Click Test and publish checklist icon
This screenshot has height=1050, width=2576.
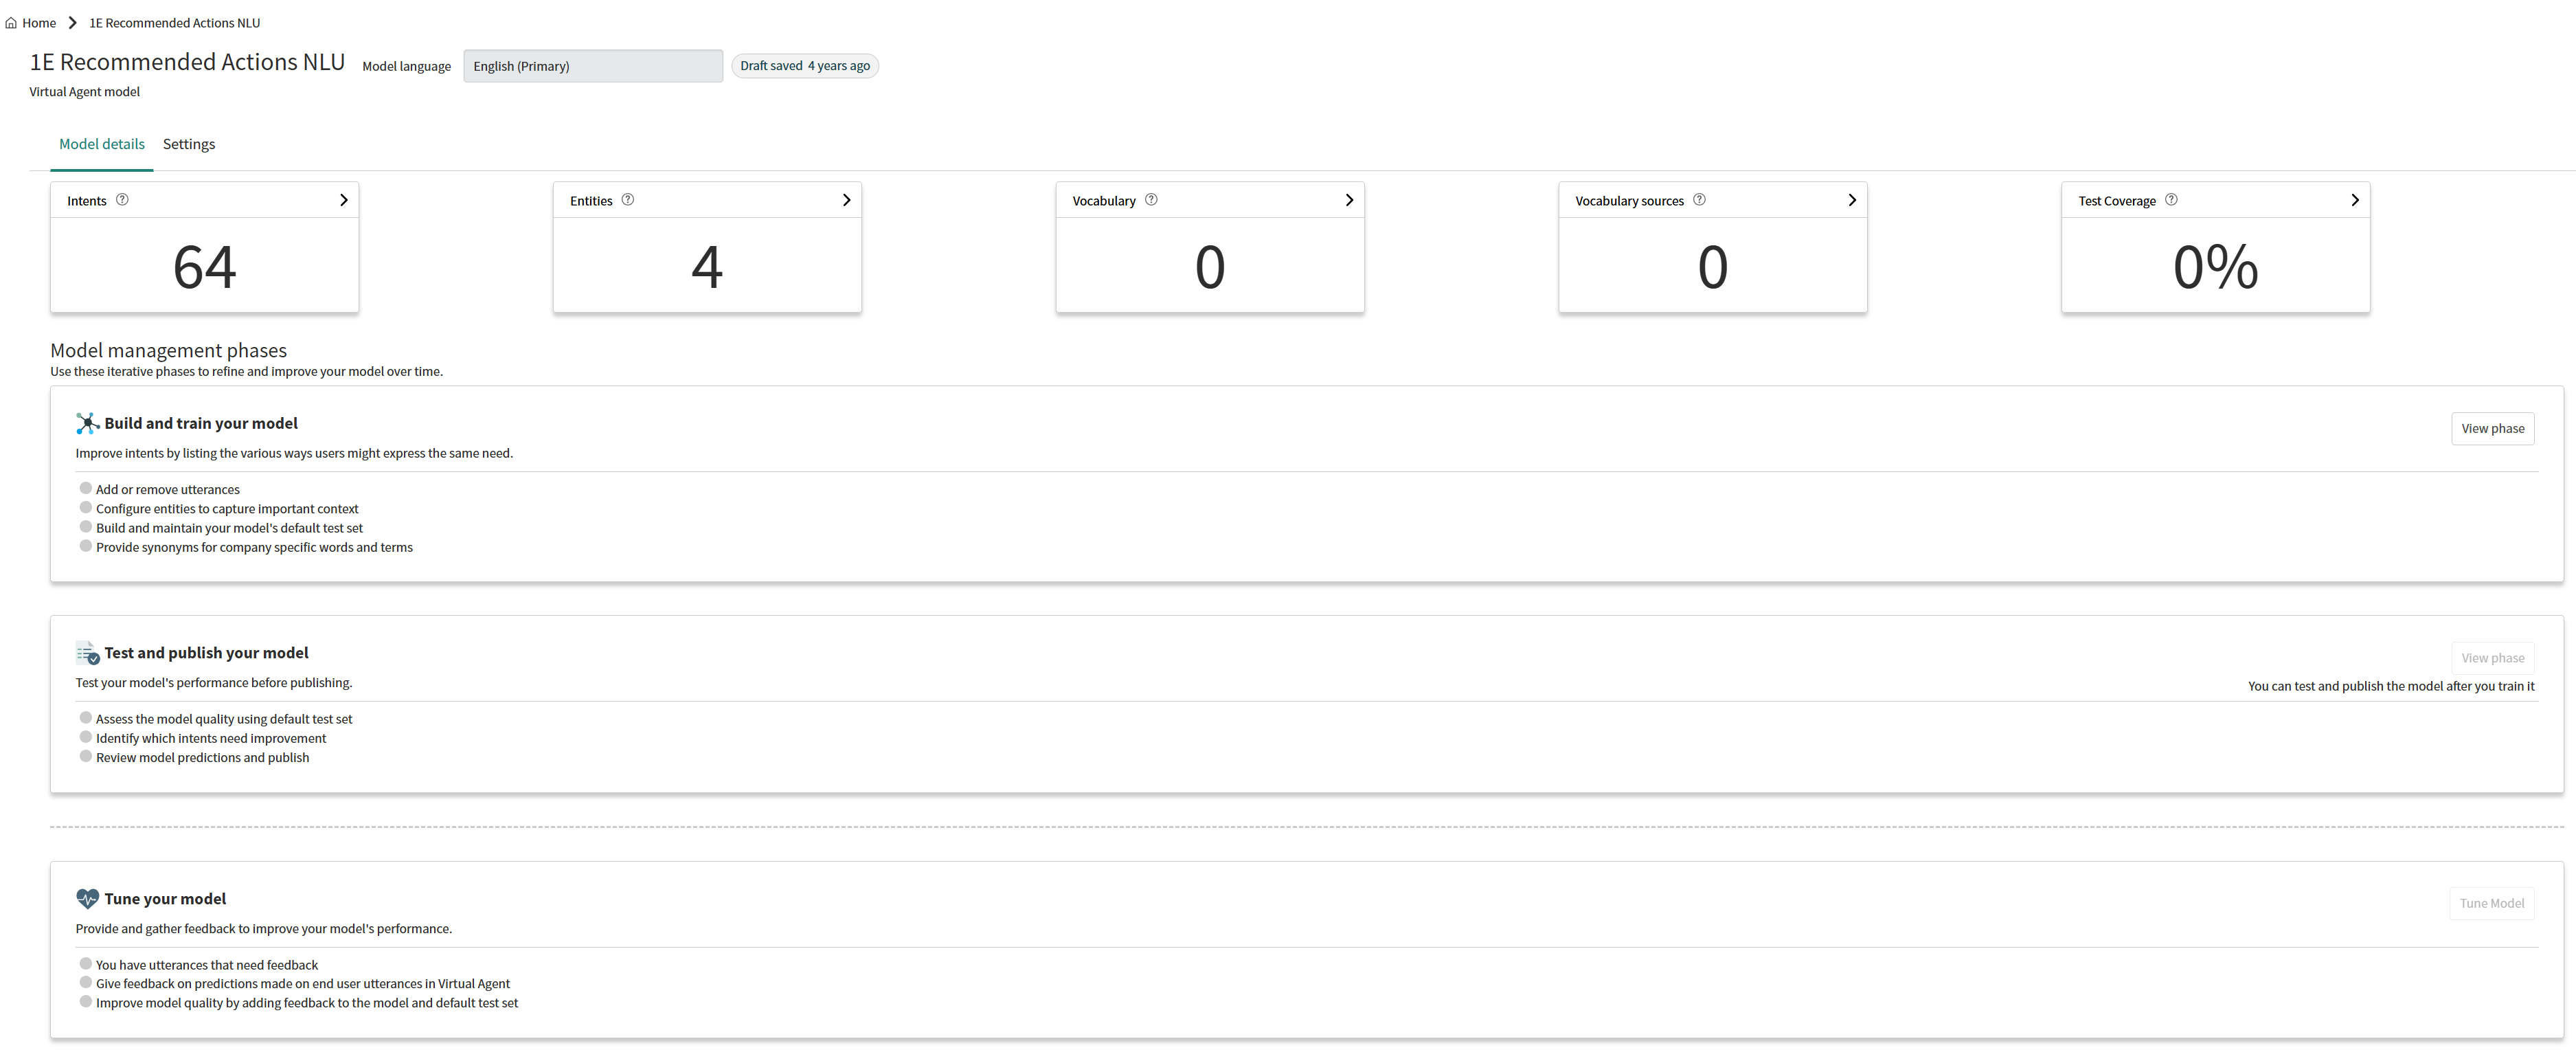pyautogui.click(x=87, y=654)
